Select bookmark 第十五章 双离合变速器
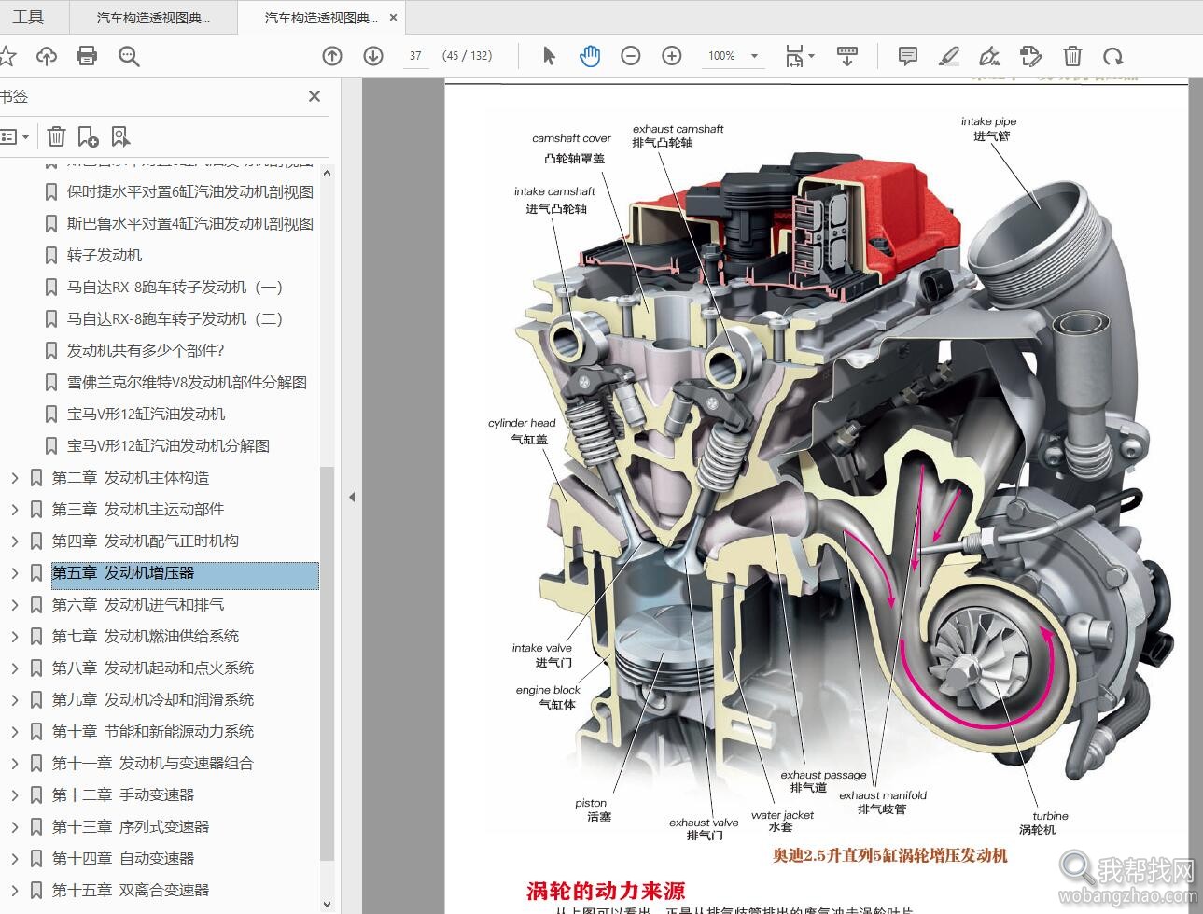Viewport: 1203px width, 914px height. [x=131, y=891]
